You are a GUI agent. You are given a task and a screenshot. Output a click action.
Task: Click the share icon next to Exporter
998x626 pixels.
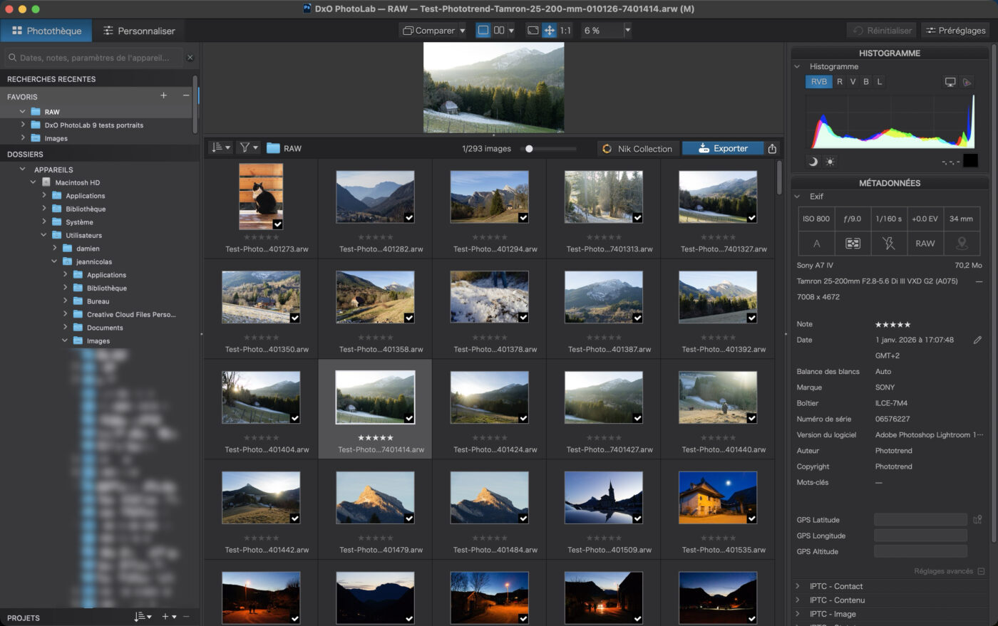click(772, 148)
